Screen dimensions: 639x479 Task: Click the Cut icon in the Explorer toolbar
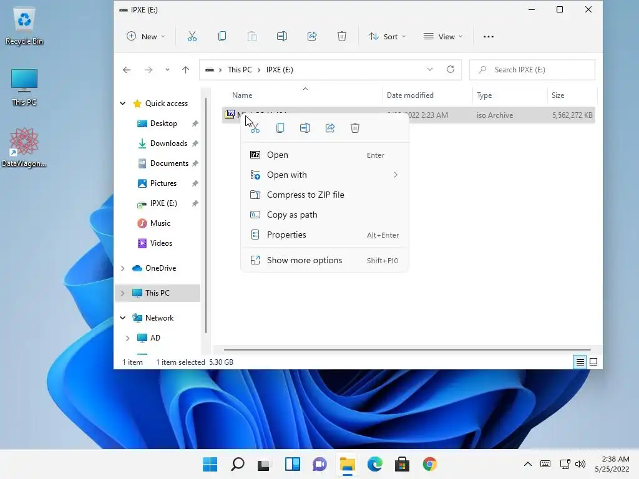click(192, 37)
